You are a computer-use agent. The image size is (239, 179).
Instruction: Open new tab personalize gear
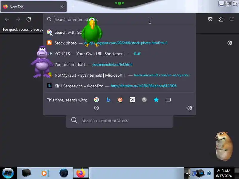[x=229, y=43]
